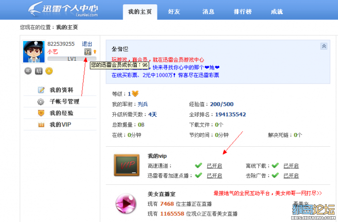Open the blue 快来寻找你心中的那个她 link
338x222 pixels.
186,68
